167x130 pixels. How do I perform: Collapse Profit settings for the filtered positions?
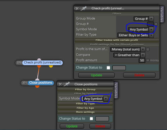(x=117, y=45)
